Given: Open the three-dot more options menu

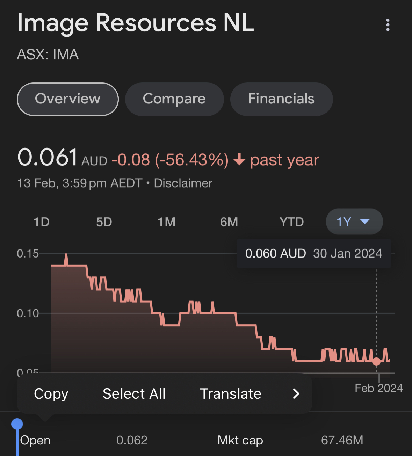Looking at the screenshot, I should 388,25.
